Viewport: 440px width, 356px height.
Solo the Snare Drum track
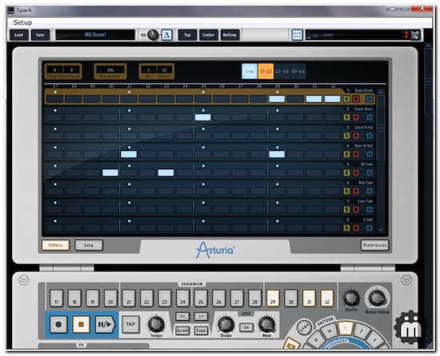346,117
